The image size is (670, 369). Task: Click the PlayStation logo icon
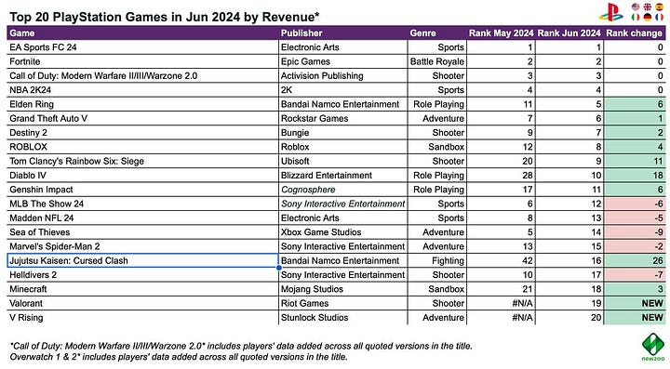click(x=611, y=12)
